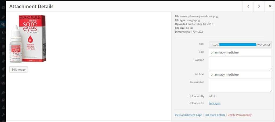Select the File type image/png line
Image resolution: width=275 pixels, height=122 pixels.
point(187,20)
